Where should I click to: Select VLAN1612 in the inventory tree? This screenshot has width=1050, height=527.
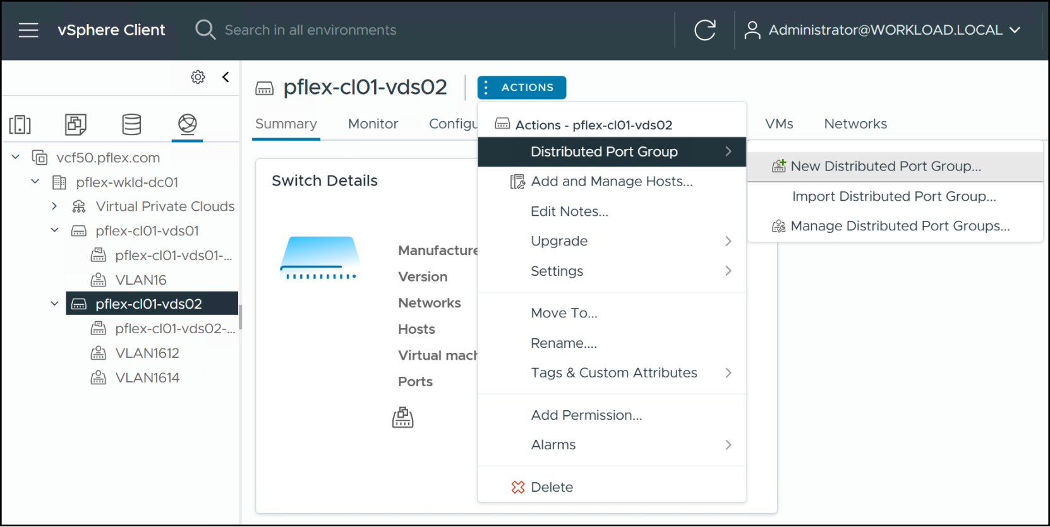coord(147,353)
